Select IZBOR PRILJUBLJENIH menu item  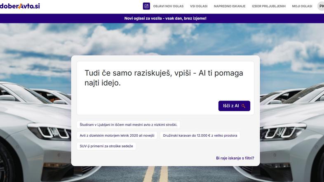(x=268, y=6)
